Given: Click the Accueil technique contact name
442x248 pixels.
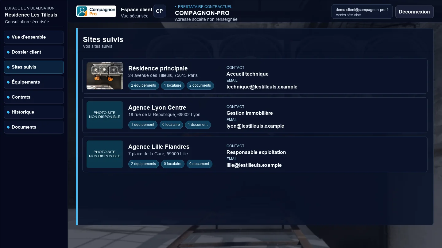Looking at the screenshot, I should click(x=247, y=74).
